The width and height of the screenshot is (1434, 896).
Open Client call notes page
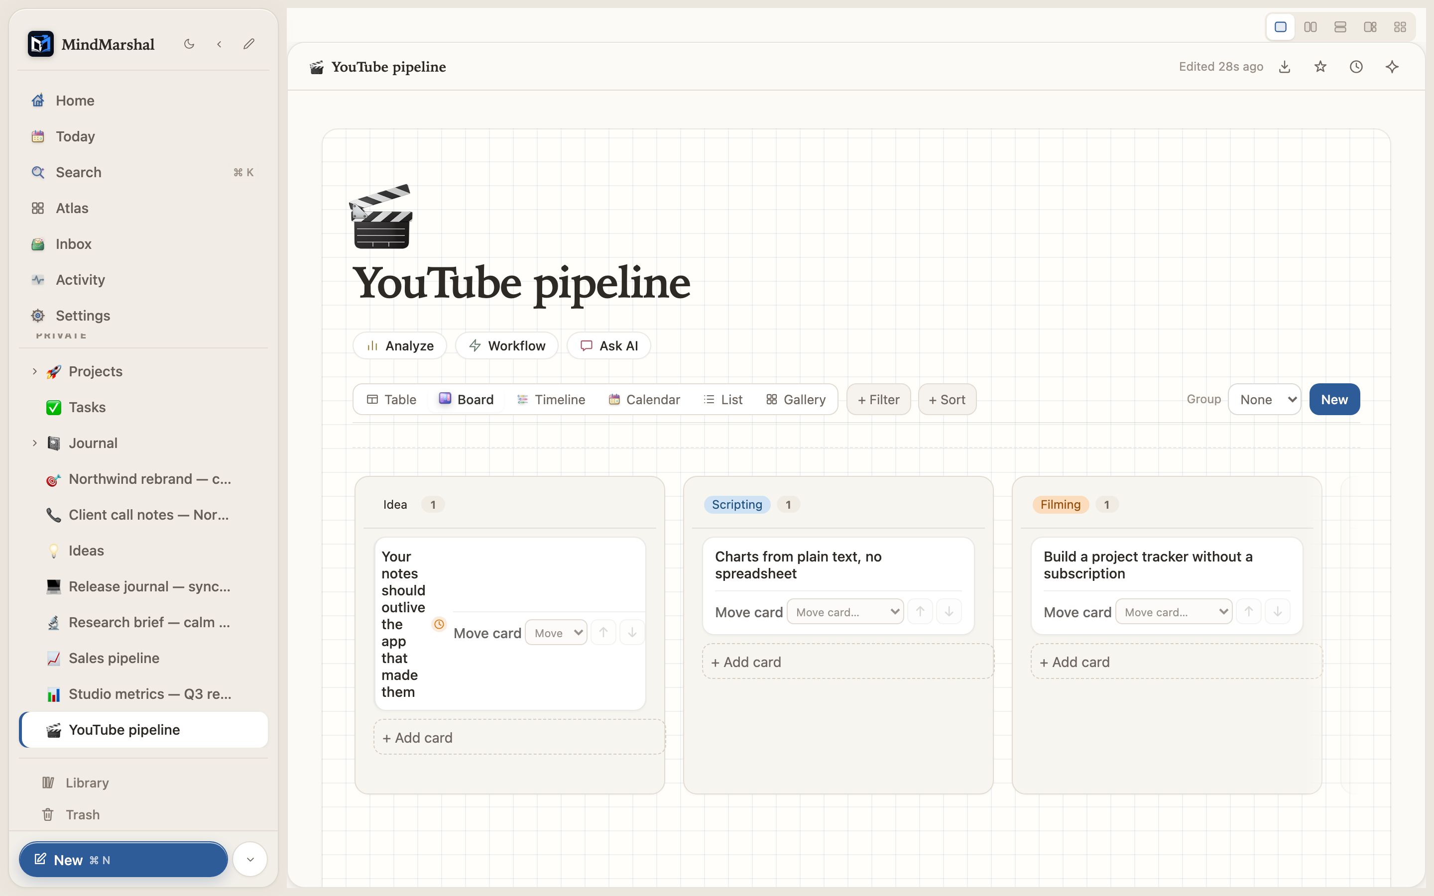point(143,515)
